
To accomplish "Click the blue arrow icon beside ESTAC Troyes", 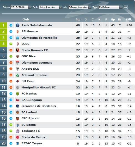I will 11,143.
